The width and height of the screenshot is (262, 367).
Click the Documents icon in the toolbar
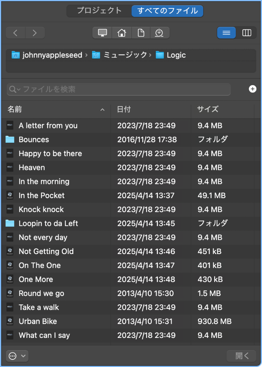141,33
